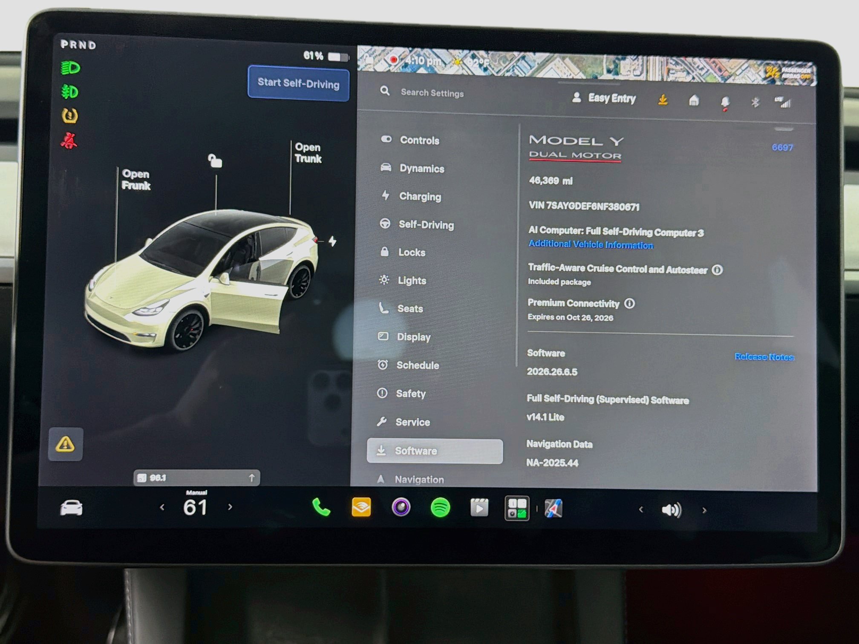859x644 pixels.
Task: Tap the software version 2026.26.6.5
Action: pyautogui.click(x=552, y=372)
